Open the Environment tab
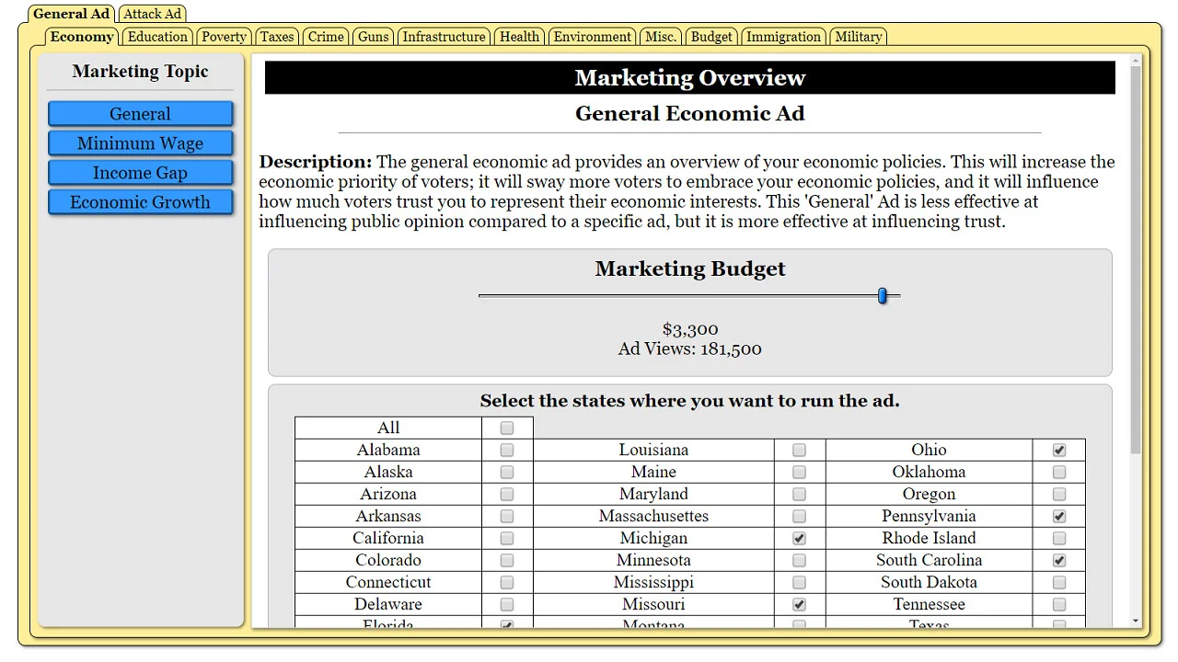 pos(592,36)
